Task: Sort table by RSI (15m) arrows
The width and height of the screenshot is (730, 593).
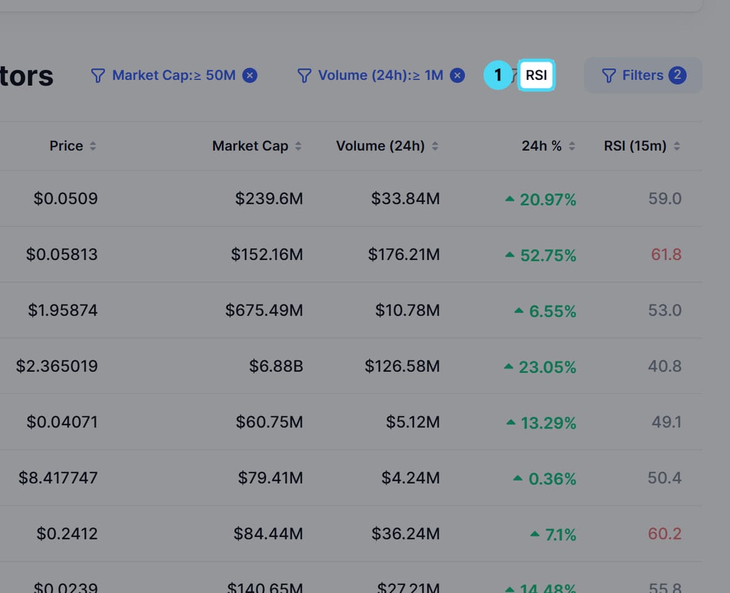Action: [677, 146]
